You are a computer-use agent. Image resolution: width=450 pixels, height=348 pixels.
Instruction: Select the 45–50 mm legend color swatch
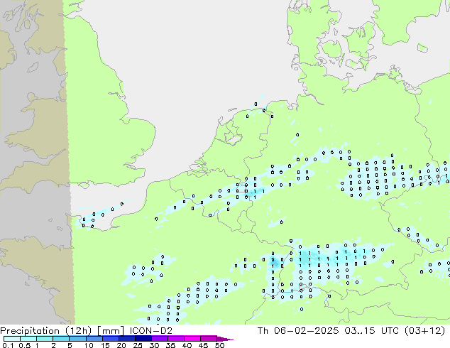point(209,339)
